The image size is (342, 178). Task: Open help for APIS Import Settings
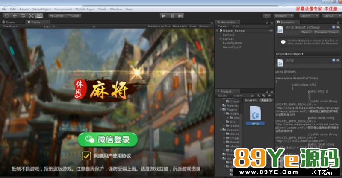(x=333, y=27)
